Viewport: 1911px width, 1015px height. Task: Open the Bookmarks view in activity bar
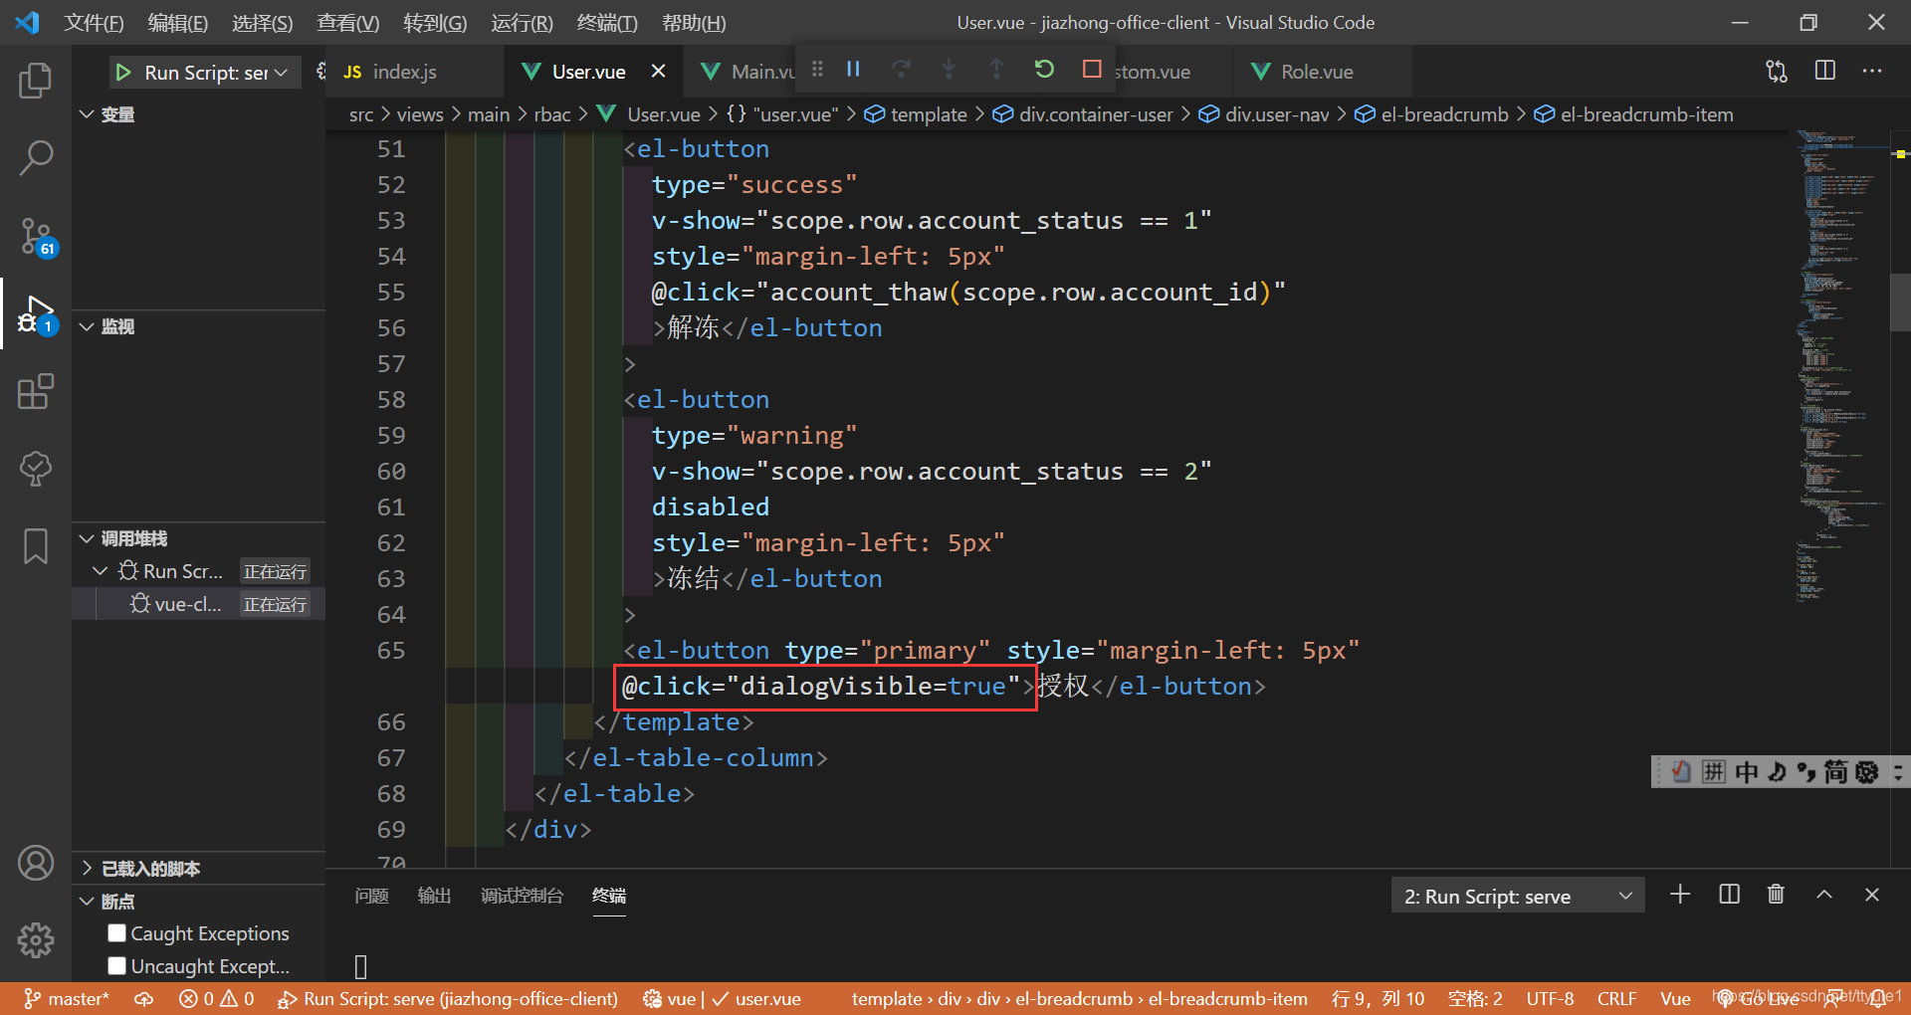coord(36,546)
